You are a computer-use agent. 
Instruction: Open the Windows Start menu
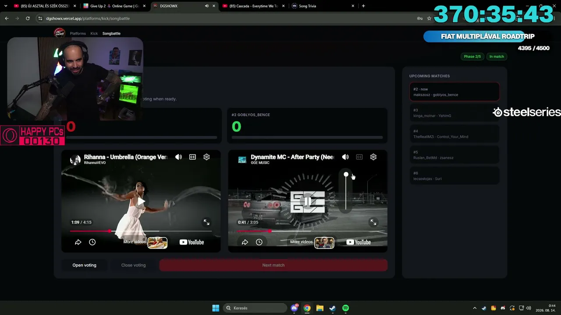[216, 308]
